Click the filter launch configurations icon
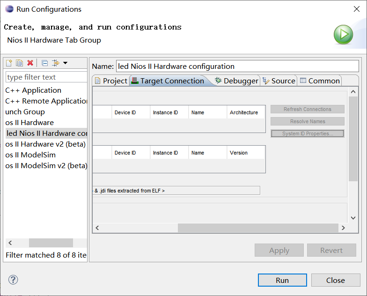Screen dimensions: 367x296 tap(56, 63)
